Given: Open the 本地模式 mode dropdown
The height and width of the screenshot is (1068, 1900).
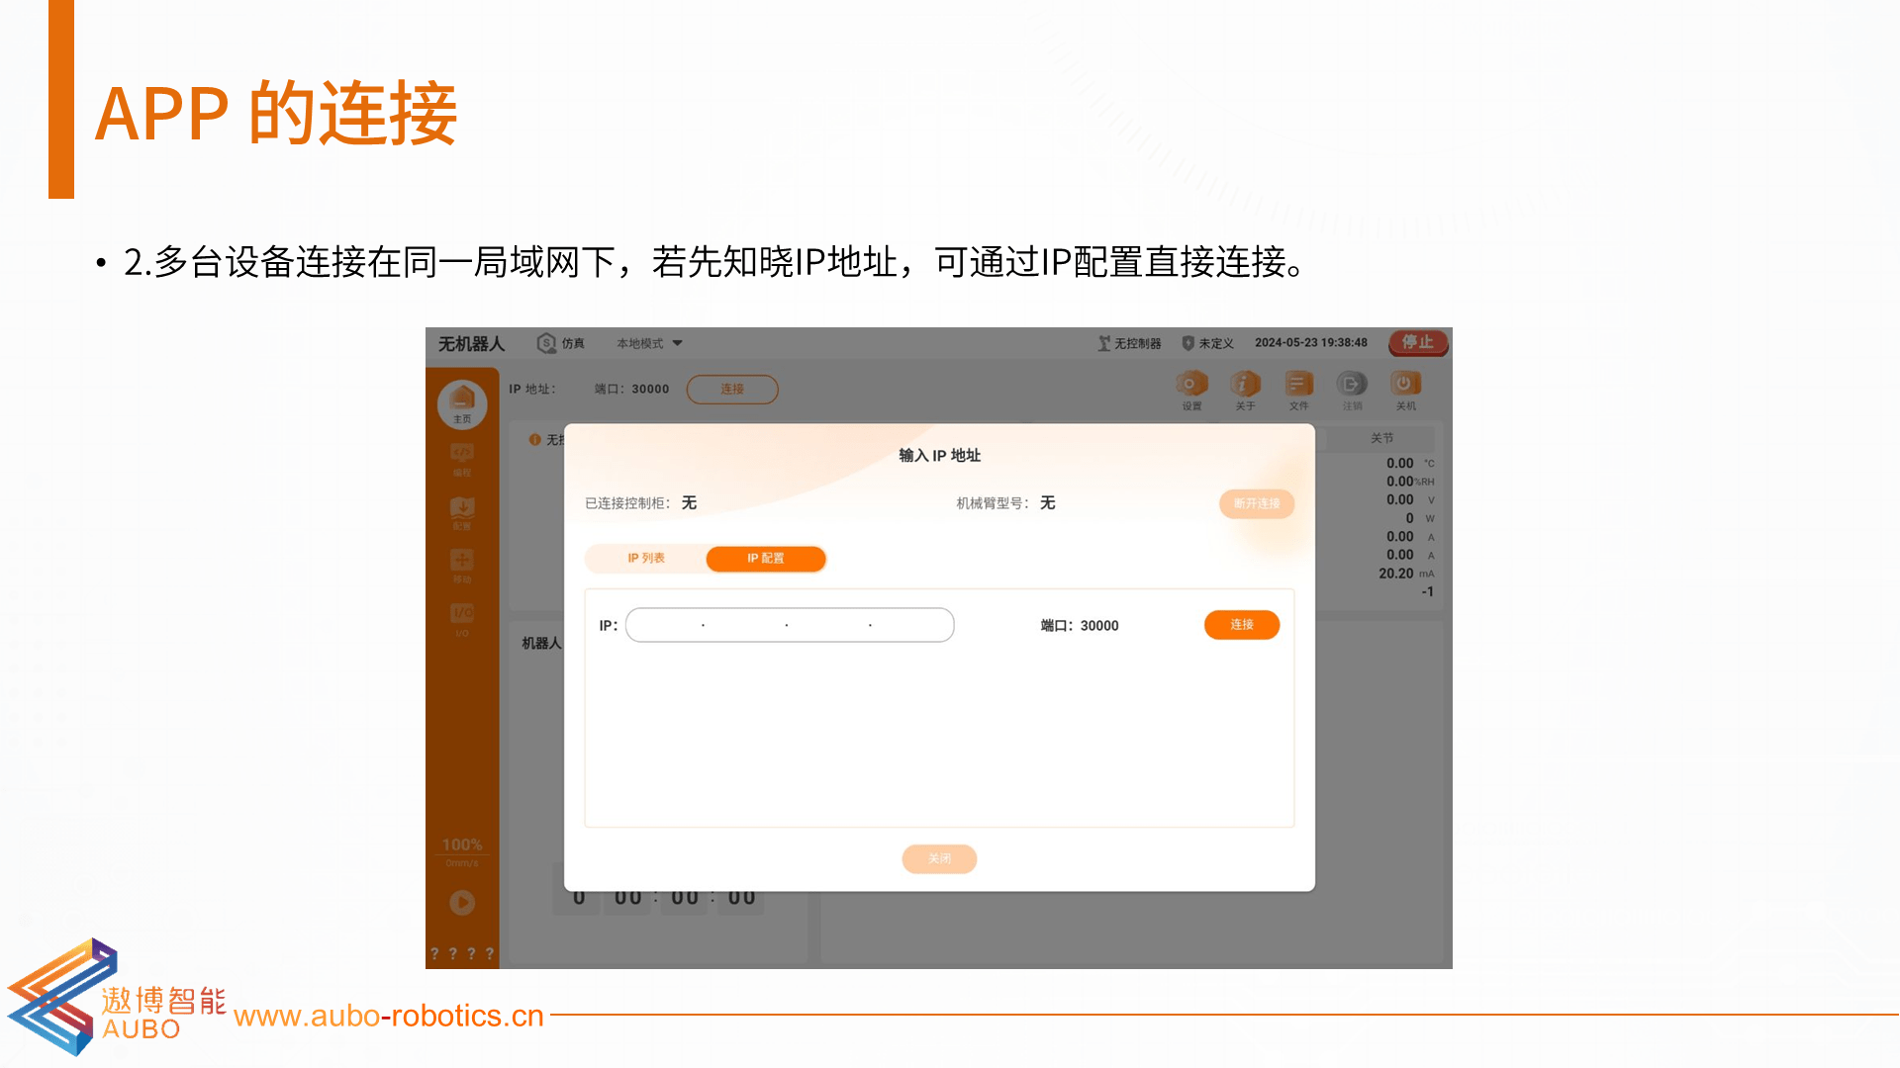Looking at the screenshot, I should click(649, 343).
